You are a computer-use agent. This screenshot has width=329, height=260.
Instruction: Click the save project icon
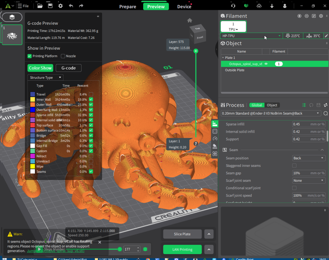coord(50,6)
